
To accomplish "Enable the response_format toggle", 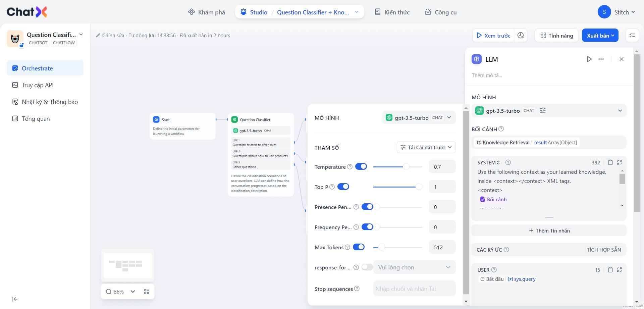I will [x=367, y=267].
